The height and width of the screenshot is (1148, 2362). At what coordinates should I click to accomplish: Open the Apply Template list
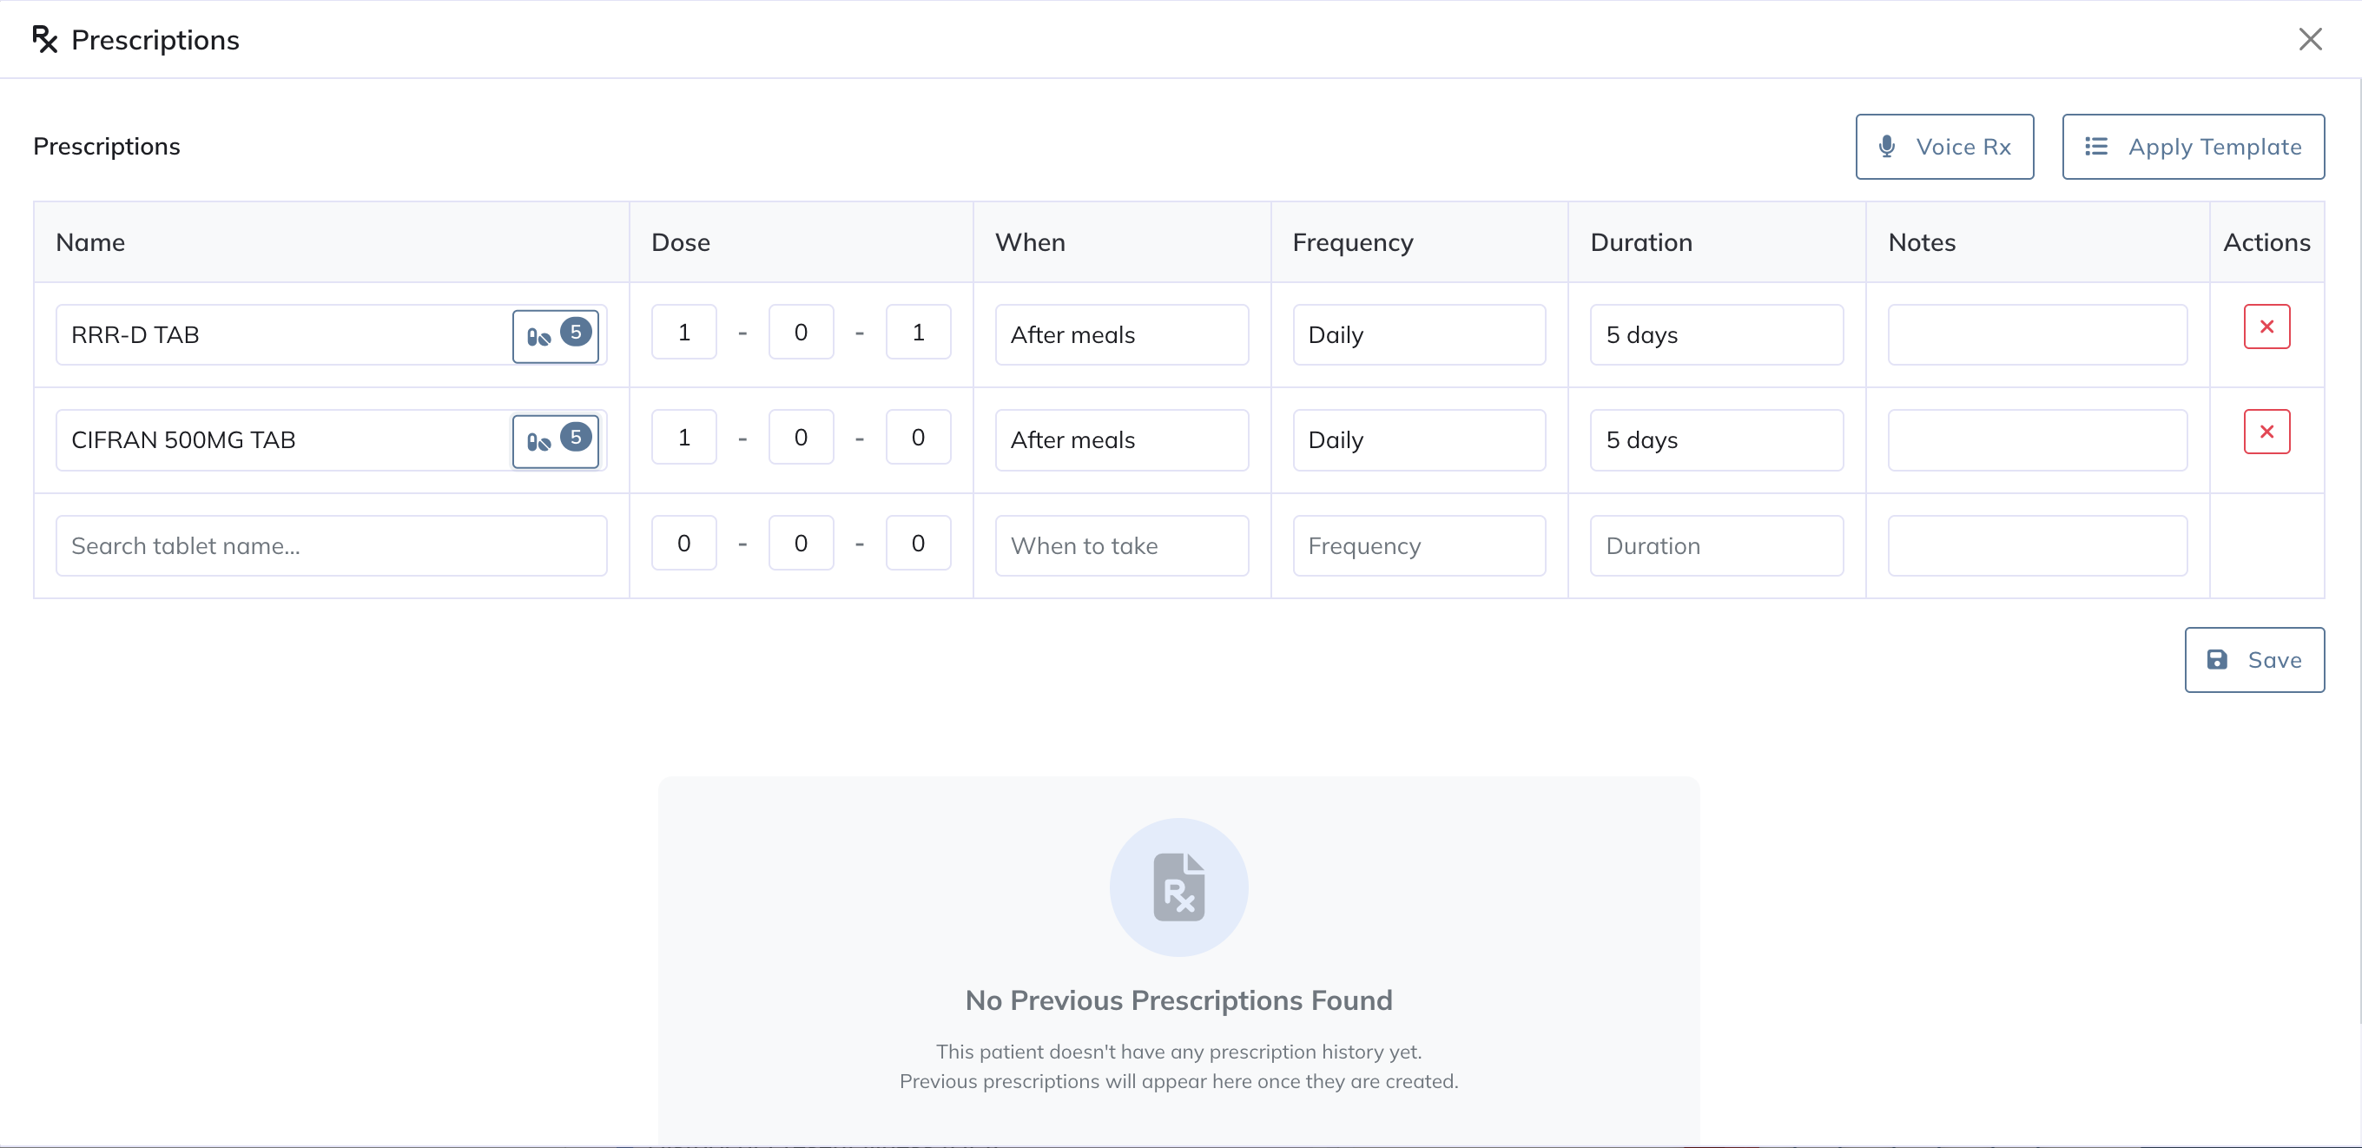pyautogui.click(x=2193, y=147)
